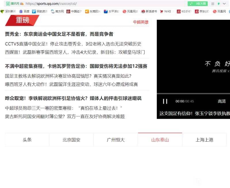Open the NIKE bookmark
The width and height of the screenshot is (230, 188).
(166, 11)
